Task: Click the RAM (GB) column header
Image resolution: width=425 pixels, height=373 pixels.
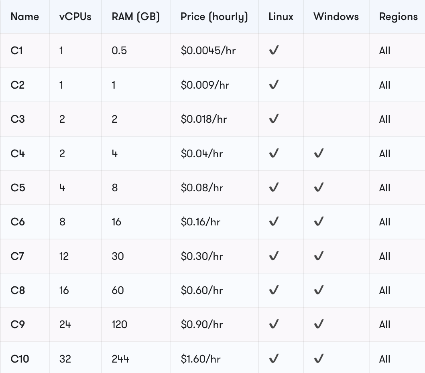Action: tap(136, 17)
